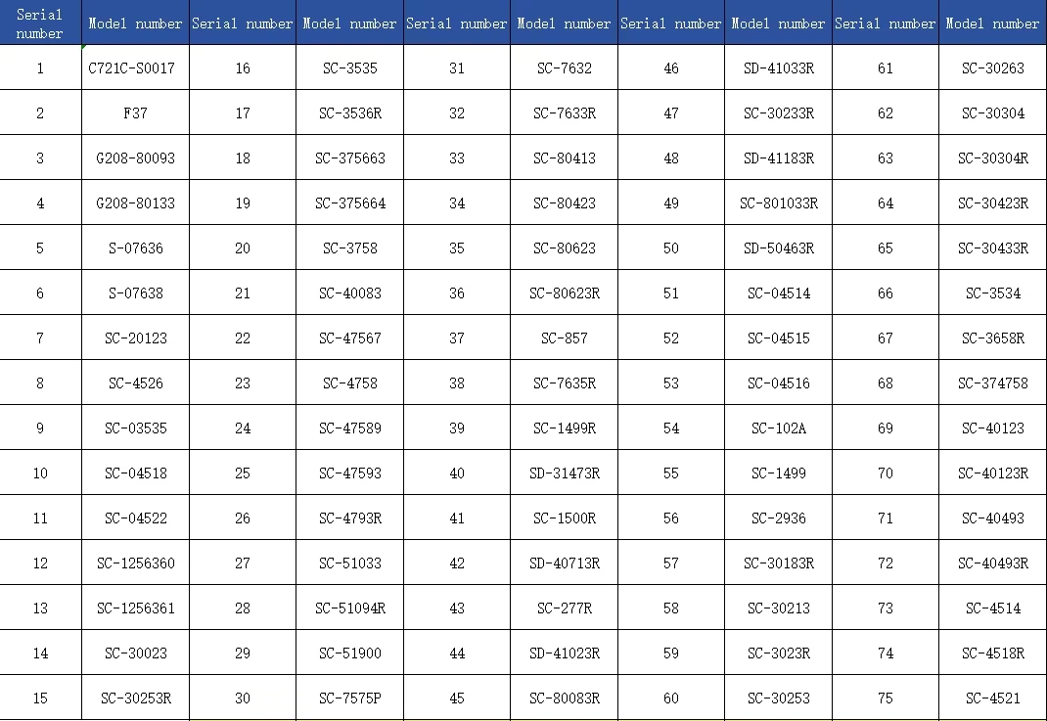Select model SC-30233R
The width and height of the screenshot is (1047, 721).
(x=779, y=113)
